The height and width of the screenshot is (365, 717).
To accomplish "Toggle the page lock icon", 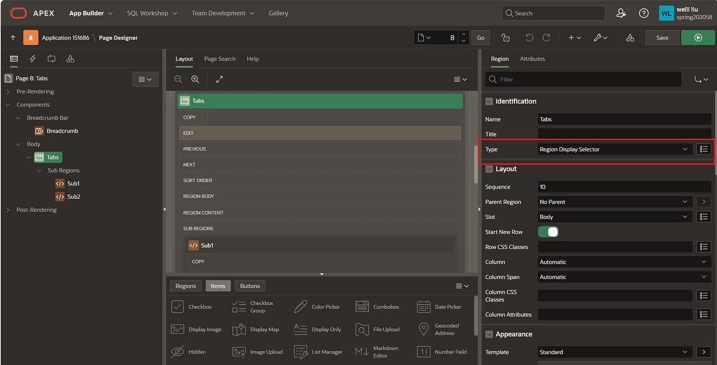I will pos(505,37).
